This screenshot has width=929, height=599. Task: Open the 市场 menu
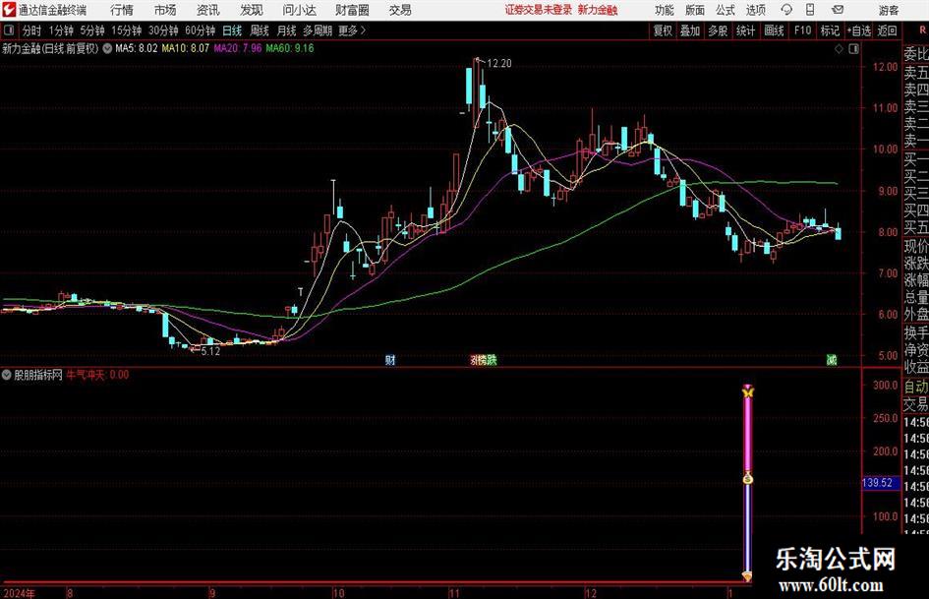(165, 10)
